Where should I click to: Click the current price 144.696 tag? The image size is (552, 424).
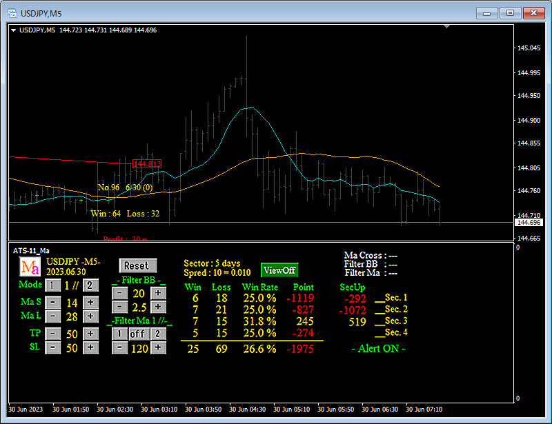pyautogui.click(x=529, y=223)
